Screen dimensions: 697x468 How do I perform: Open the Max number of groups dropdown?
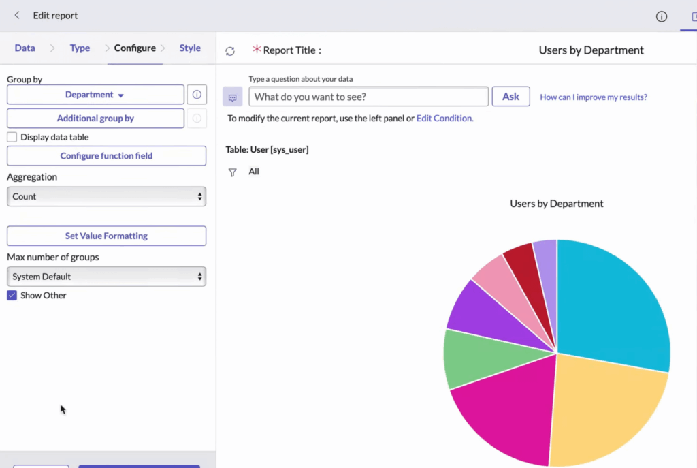106,277
